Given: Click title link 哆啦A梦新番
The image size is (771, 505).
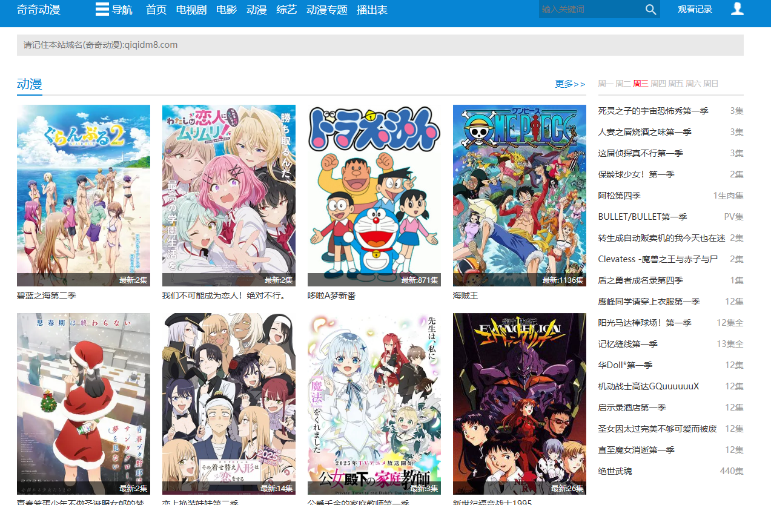Looking at the screenshot, I should (331, 295).
